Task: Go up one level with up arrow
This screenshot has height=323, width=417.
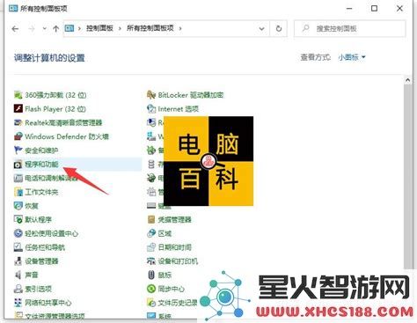Action: [55, 29]
